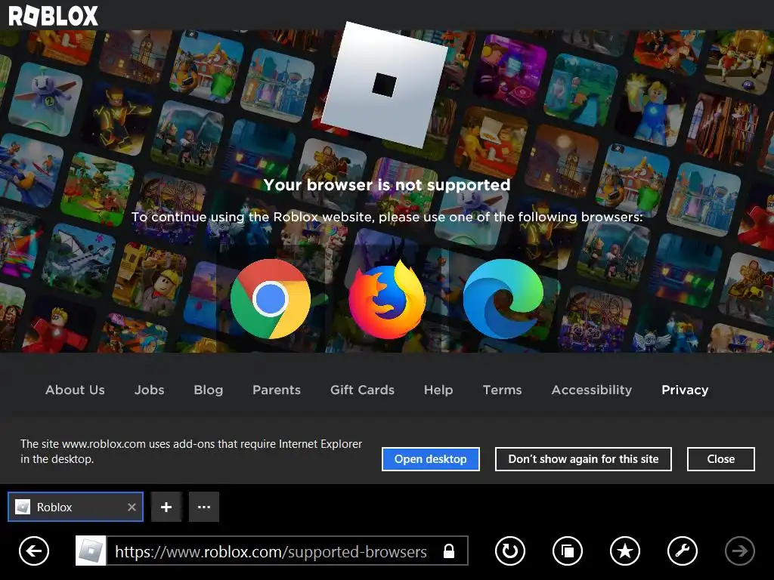Screen dimensions: 774x580
Task: Click the large Roblox tilted square logo
Action: (385, 85)
